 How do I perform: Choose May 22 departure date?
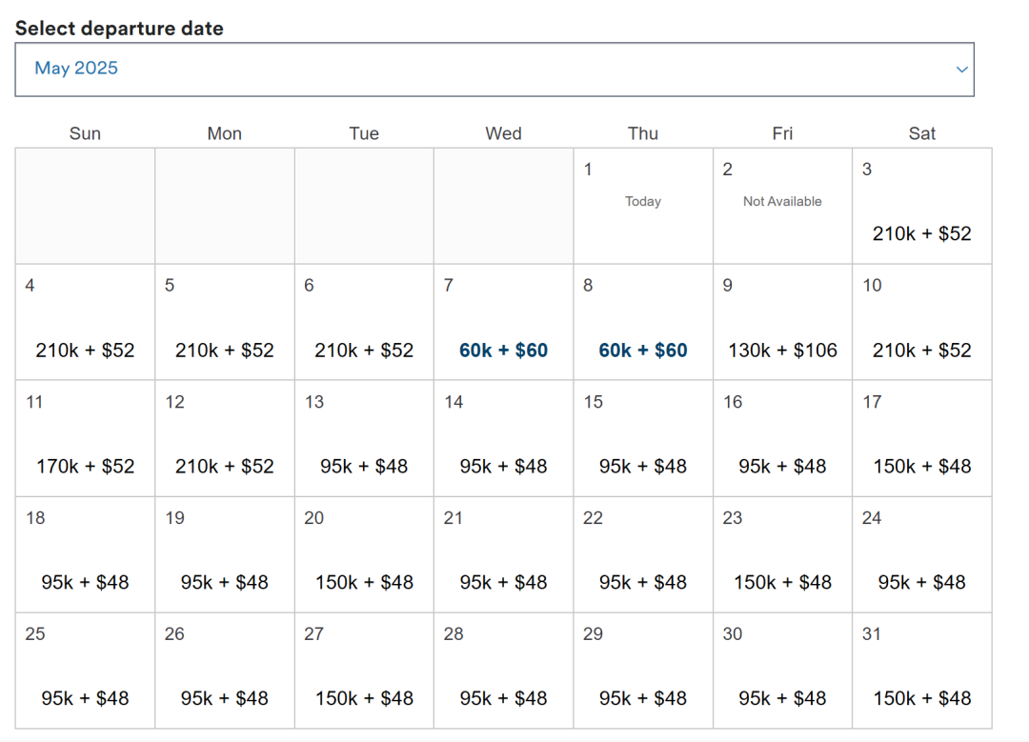tap(643, 554)
